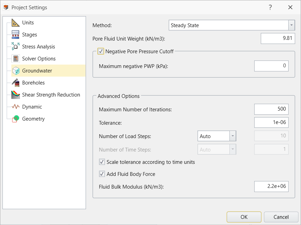Screen dimensions: 301x225
Task: Click the Fluid Bulk Modulus field
Action: tap(271, 187)
